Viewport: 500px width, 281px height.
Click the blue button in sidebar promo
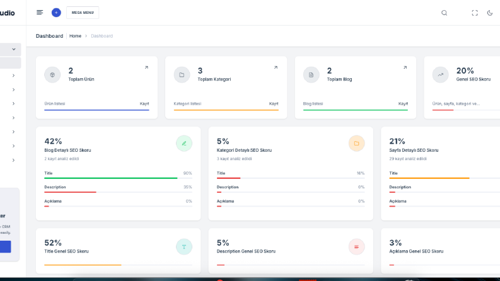[6, 246]
